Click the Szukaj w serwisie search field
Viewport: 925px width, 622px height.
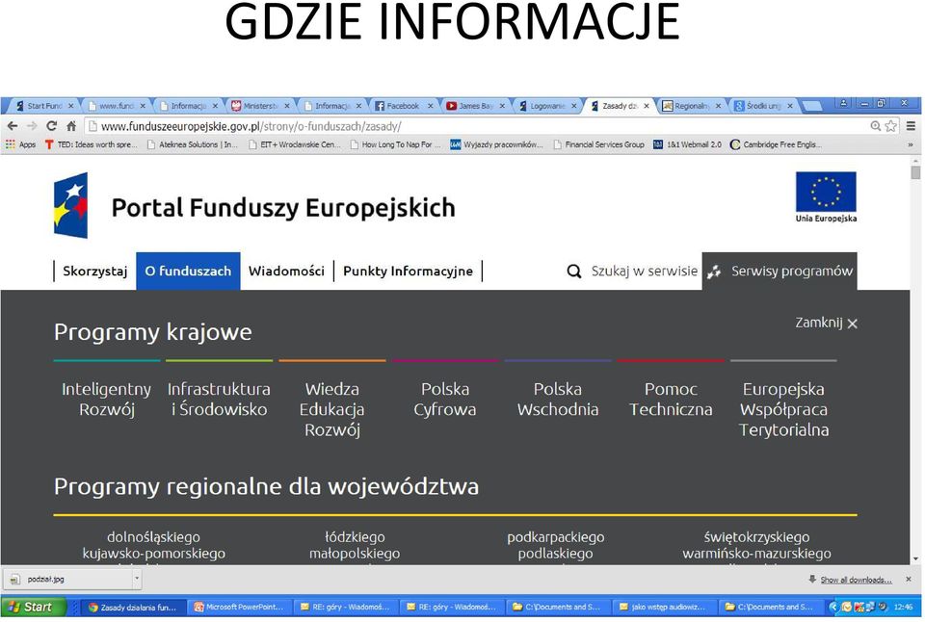pyautogui.click(x=645, y=272)
